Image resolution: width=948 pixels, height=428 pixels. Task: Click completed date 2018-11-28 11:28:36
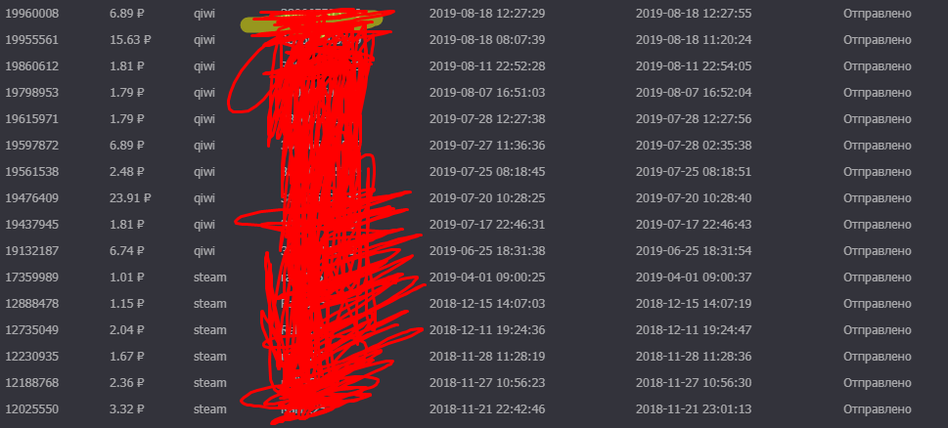click(x=694, y=357)
